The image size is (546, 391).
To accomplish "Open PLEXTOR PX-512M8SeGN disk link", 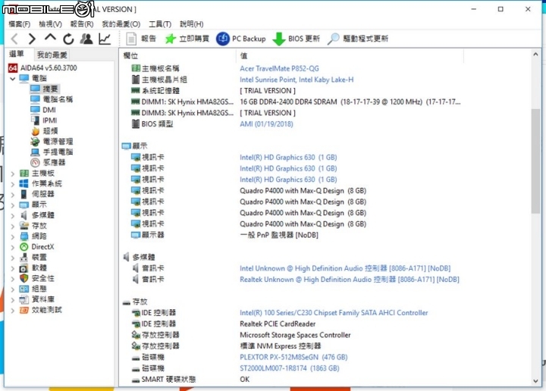I will 293,357.
